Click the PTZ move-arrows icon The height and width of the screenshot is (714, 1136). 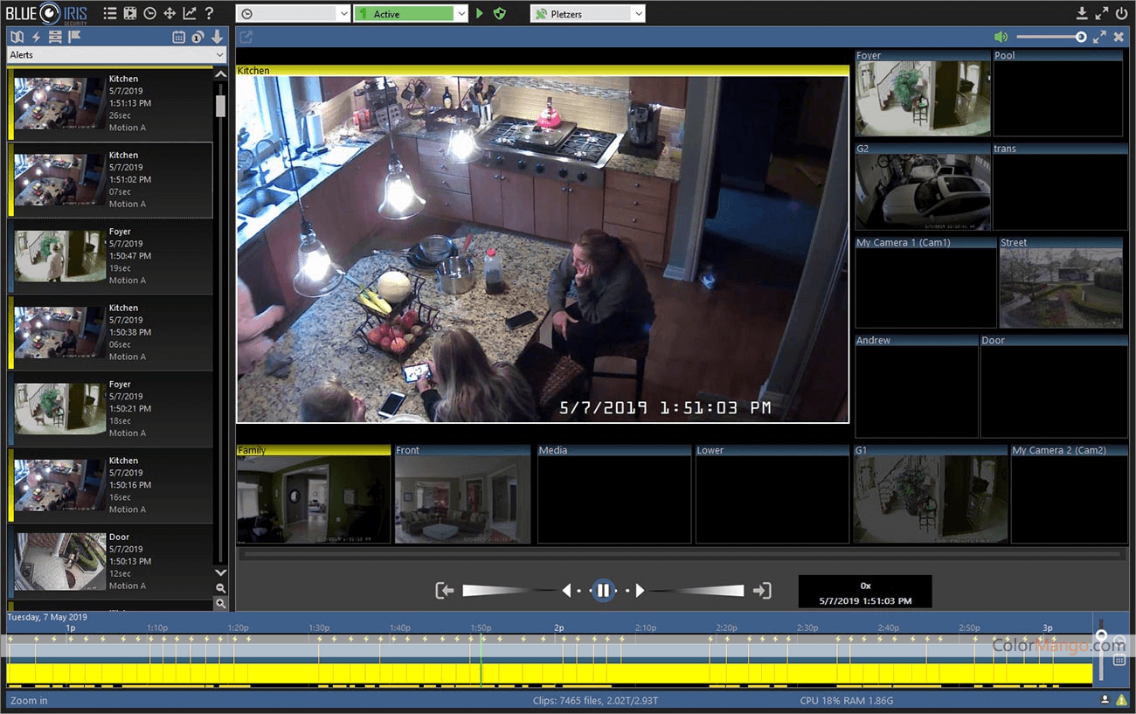[x=170, y=13]
